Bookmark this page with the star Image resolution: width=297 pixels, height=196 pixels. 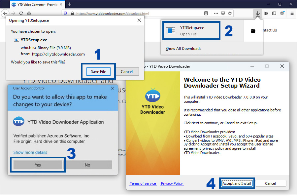coord(230,13)
